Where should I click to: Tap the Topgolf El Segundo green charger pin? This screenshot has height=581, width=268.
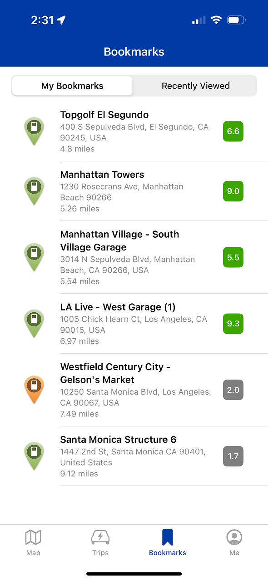tap(34, 131)
